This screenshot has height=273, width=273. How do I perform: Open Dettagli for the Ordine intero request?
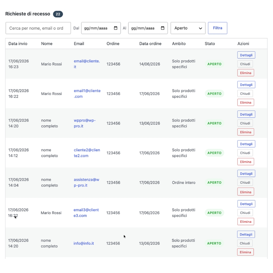tap(246, 174)
